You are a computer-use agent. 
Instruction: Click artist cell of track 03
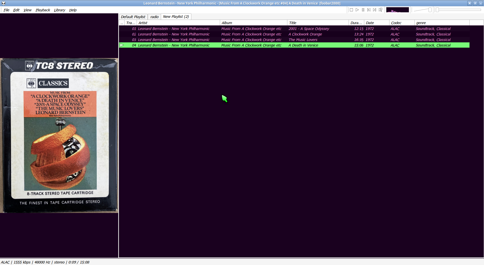[174, 40]
